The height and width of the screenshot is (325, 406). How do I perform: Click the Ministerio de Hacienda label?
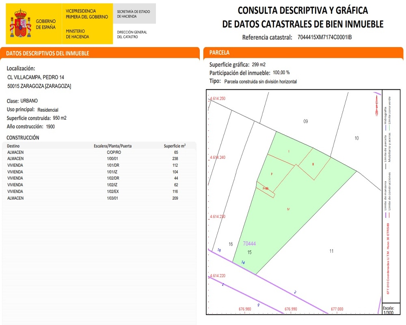77,34
